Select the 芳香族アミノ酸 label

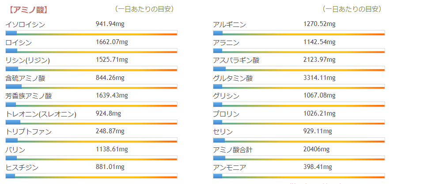pyautogui.click(x=28, y=96)
